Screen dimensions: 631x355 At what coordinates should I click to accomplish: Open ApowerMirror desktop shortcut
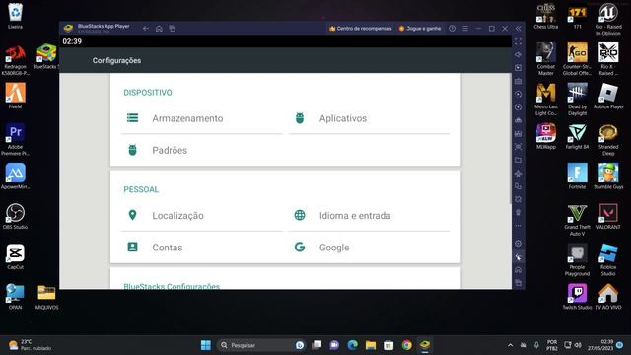point(15,177)
